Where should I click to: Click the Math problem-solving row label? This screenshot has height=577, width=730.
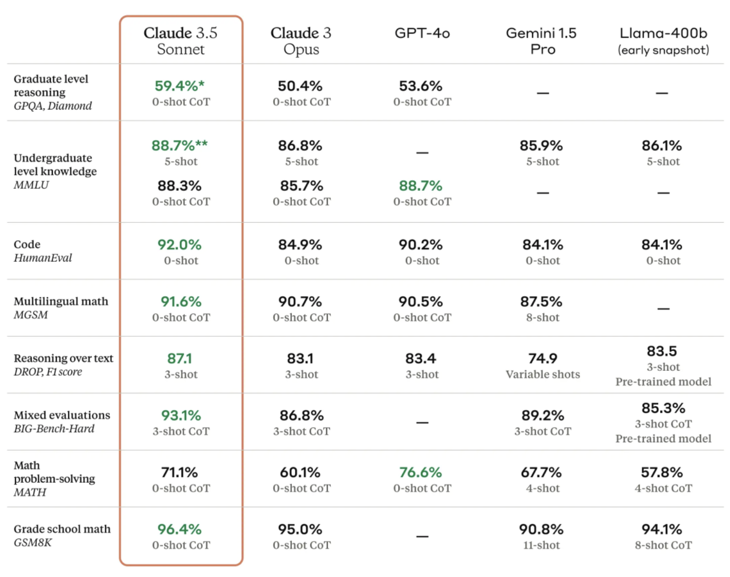(54, 478)
